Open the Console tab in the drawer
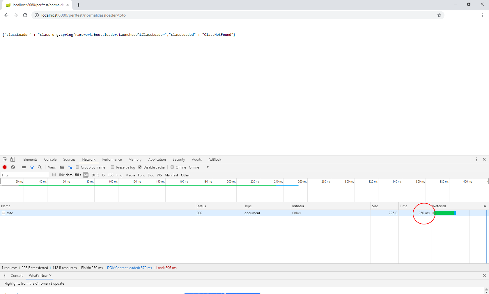Viewport: 489px width, 294px height. [x=17, y=276]
